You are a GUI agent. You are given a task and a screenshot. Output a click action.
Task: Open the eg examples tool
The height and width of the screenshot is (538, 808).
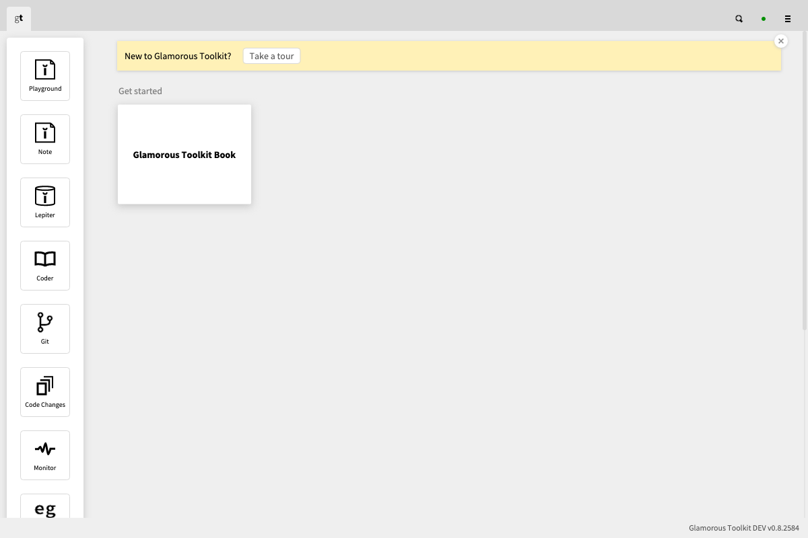click(45, 506)
